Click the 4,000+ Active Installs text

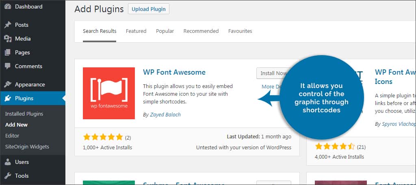[x=339, y=157]
